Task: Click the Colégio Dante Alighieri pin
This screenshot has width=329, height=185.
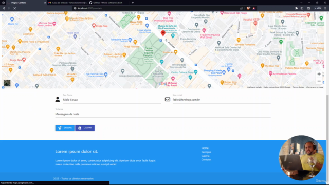Action: 123,71
